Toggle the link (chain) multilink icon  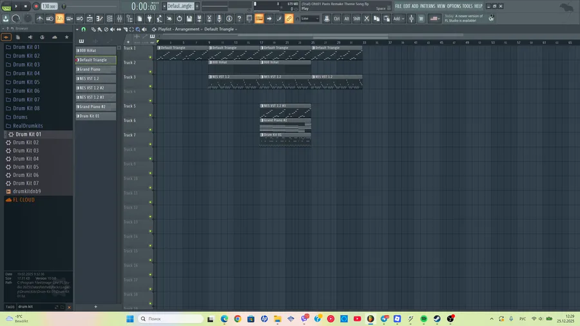click(289, 19)
